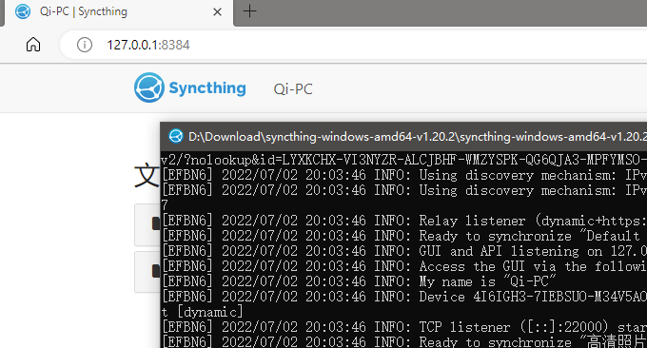Click the address bar showing 127.0.0.1:8384
This screenshot has width=647, height=348.
353,45
